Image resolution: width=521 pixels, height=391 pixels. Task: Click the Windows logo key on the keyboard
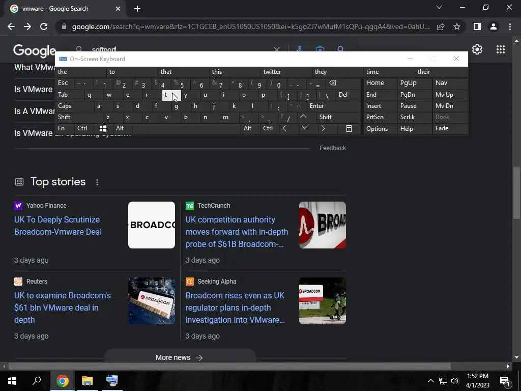[x=103, y=128]
